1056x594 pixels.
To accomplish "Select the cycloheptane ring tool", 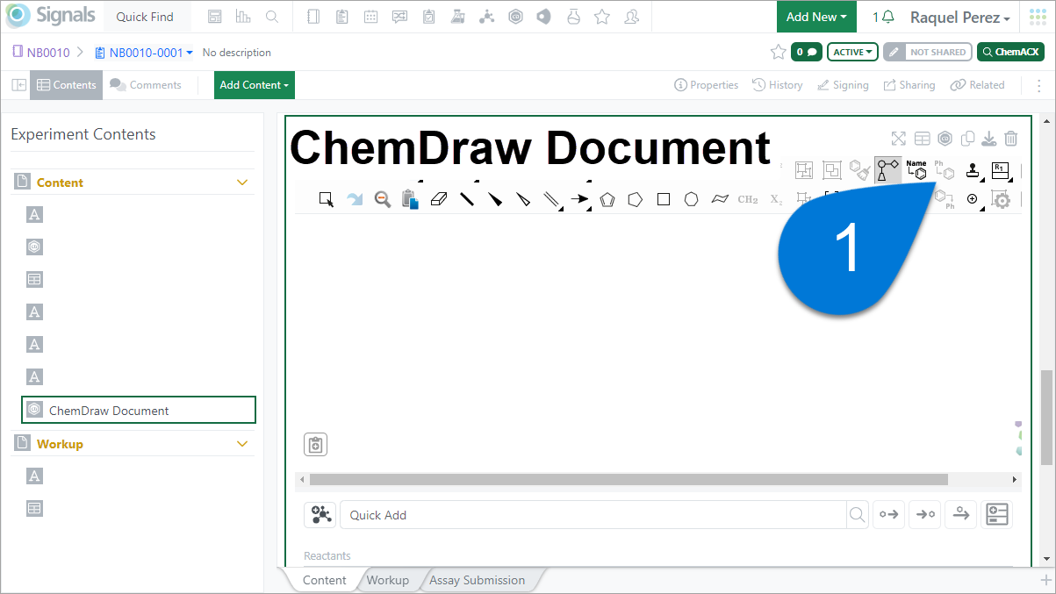I will (692, 199).
